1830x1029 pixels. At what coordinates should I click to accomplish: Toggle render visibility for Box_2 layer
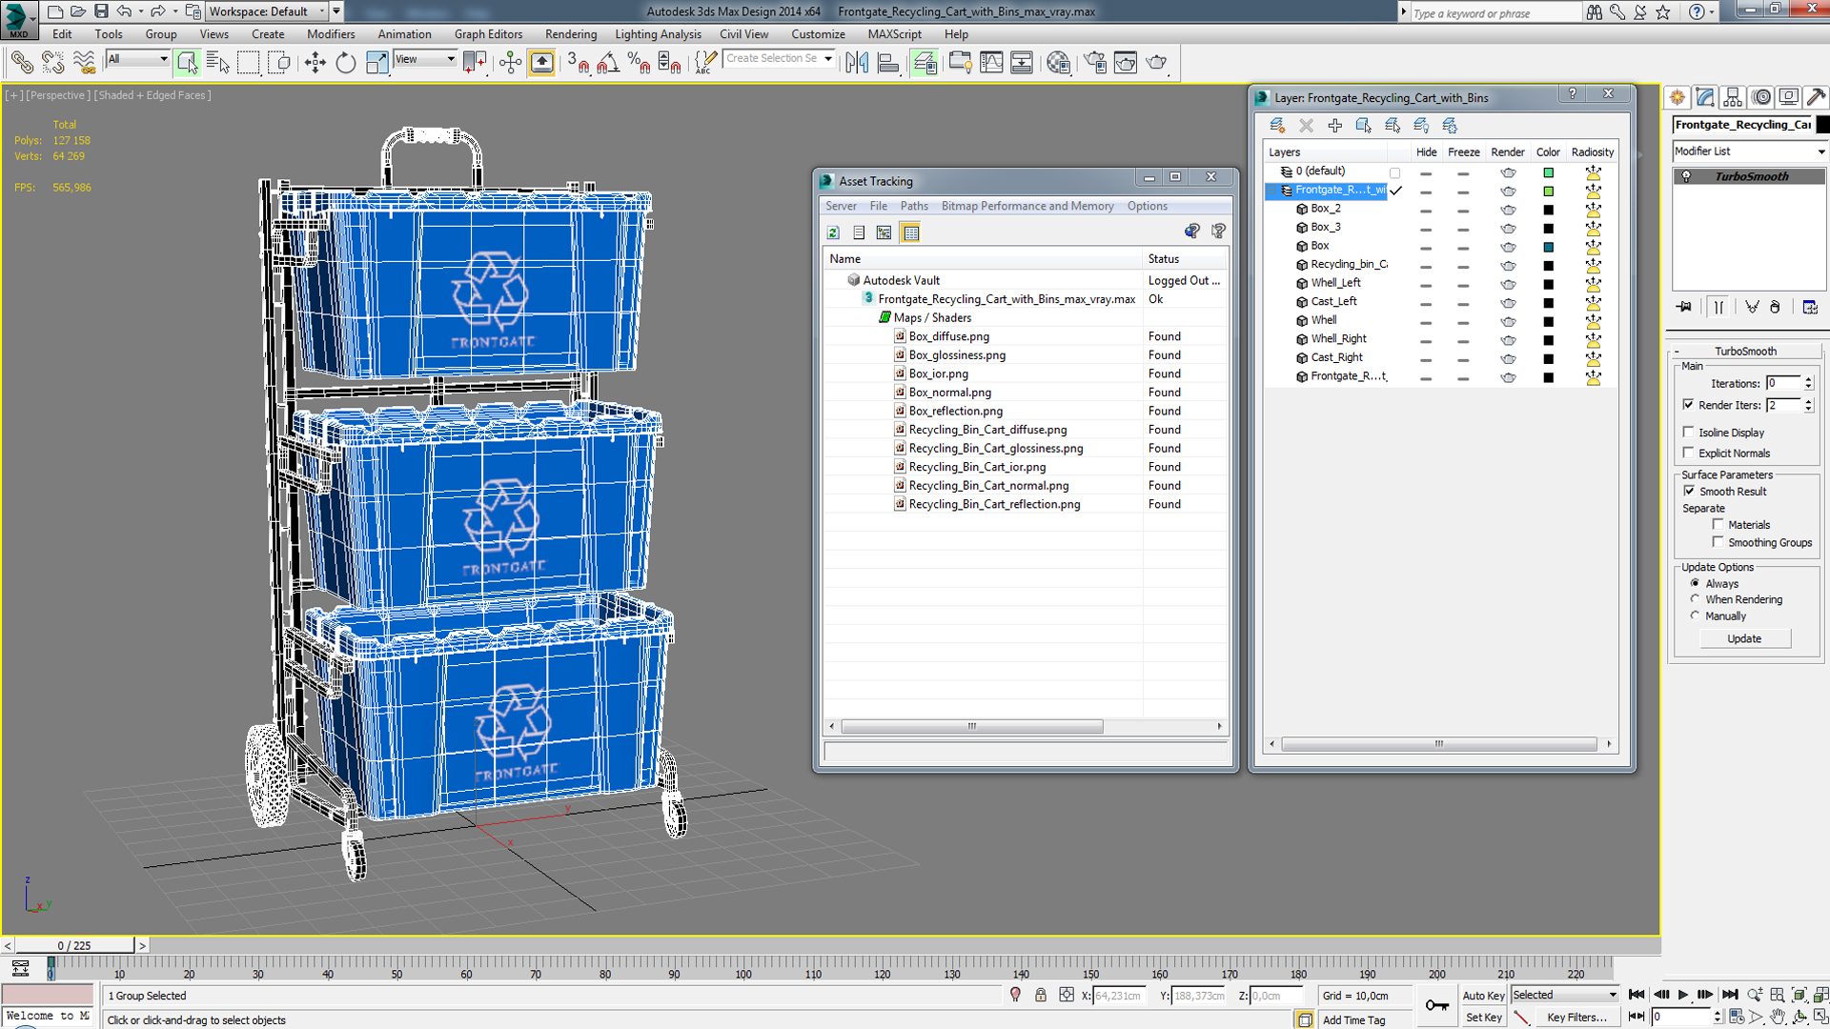pos(1508,210)
